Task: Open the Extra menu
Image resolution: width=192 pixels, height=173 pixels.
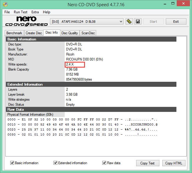Action: 35,12
